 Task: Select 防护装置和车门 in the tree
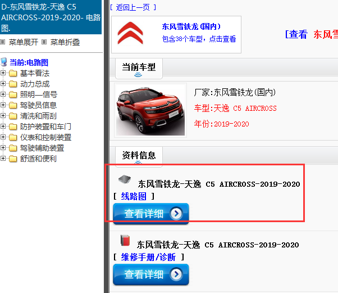click(45, 127)
